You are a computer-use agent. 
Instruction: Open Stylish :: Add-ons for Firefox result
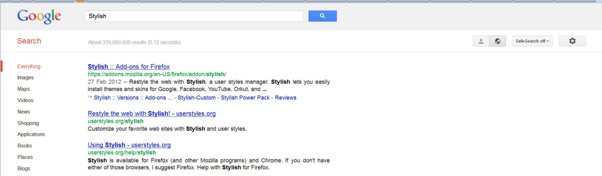(128, 66)
